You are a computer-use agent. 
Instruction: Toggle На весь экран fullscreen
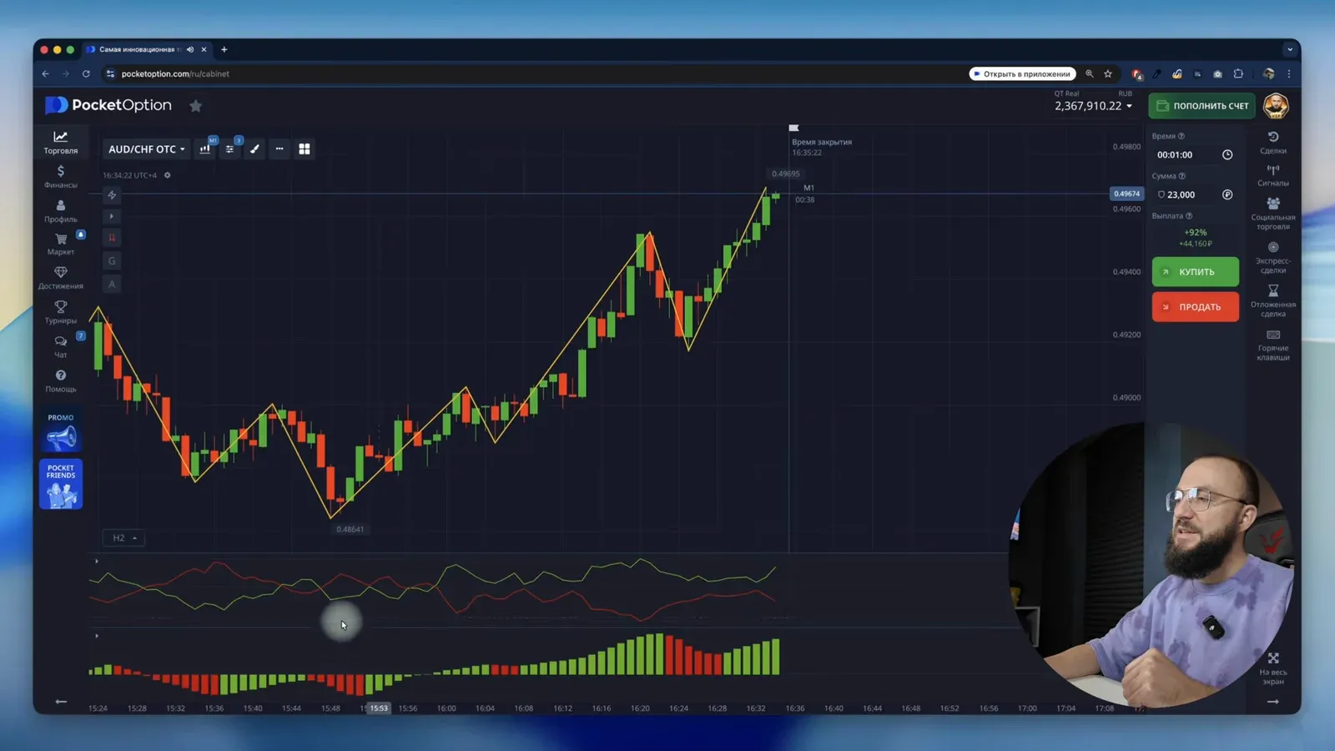[1272, 669]
